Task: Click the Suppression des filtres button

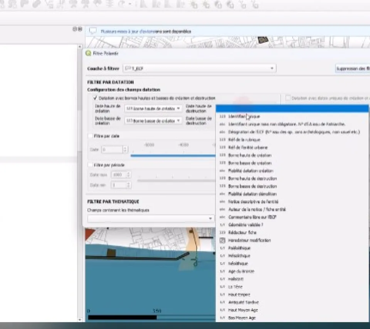Action: coord(353,69)
